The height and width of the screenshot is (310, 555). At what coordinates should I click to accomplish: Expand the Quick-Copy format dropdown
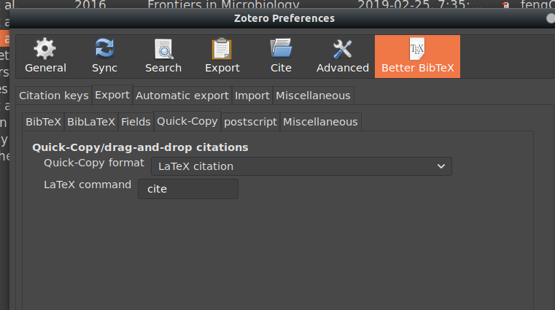pyautogui.click(x=301, y=166)
